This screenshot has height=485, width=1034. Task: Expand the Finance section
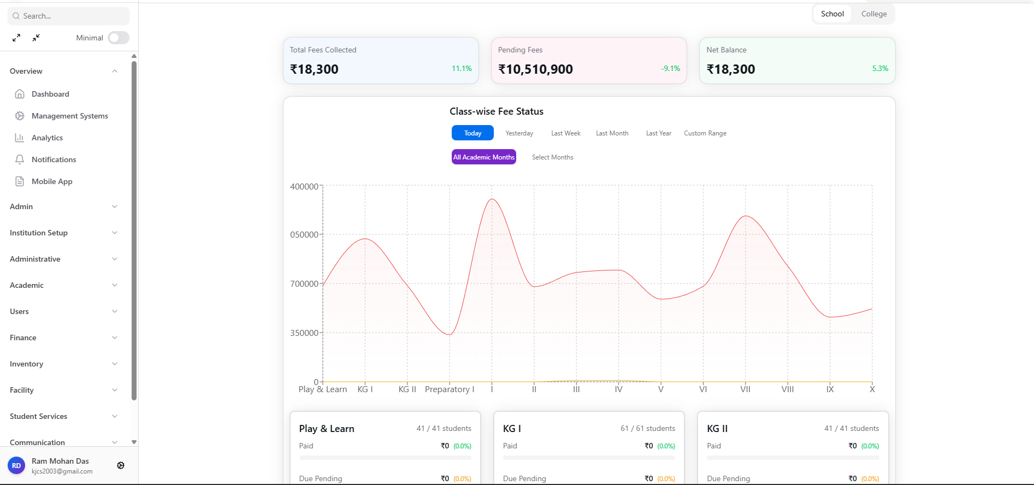(x=63, y=338)
